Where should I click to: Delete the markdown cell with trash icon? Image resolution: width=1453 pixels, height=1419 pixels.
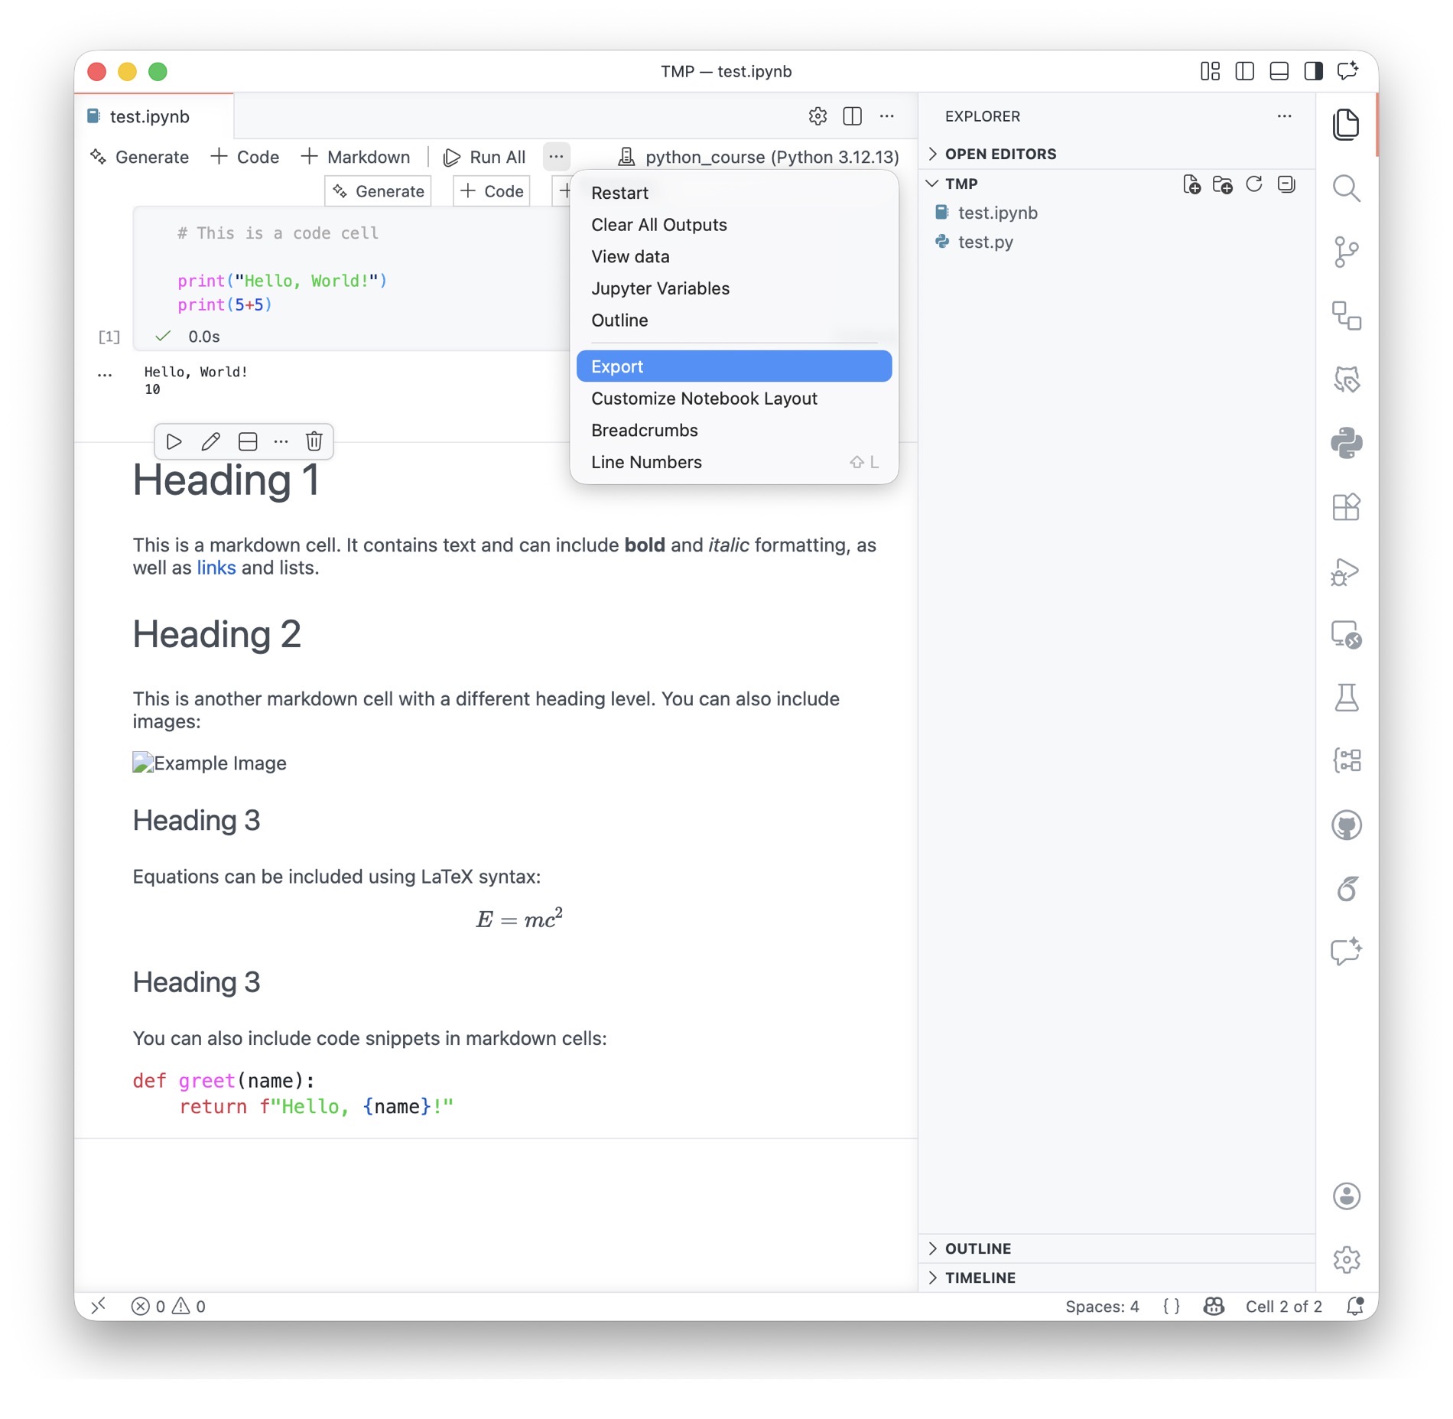click(x=314, y=441)
